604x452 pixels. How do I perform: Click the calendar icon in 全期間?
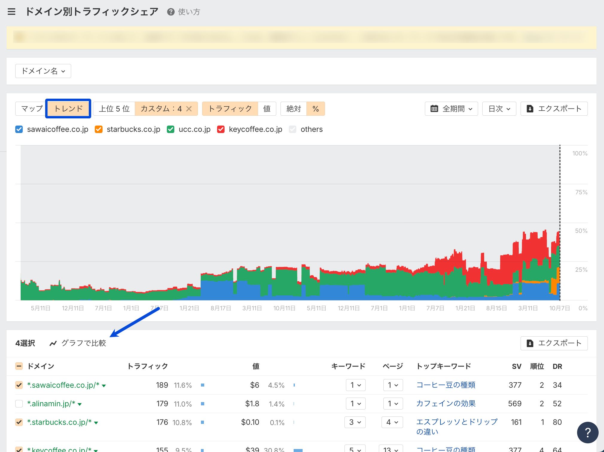pyautogui.click(x=434, y=109)
